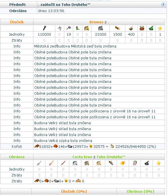Viewport: 168px width, 195px height.
Task: Click the carry capacity sack icon in Kořist
Action: tap(112, 146)
